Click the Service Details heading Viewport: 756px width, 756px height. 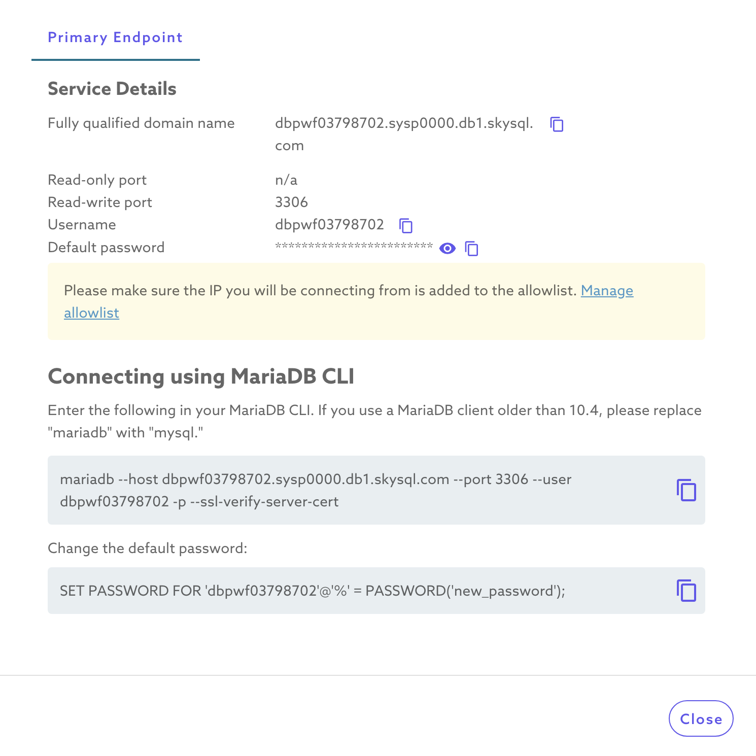point(112,89)
